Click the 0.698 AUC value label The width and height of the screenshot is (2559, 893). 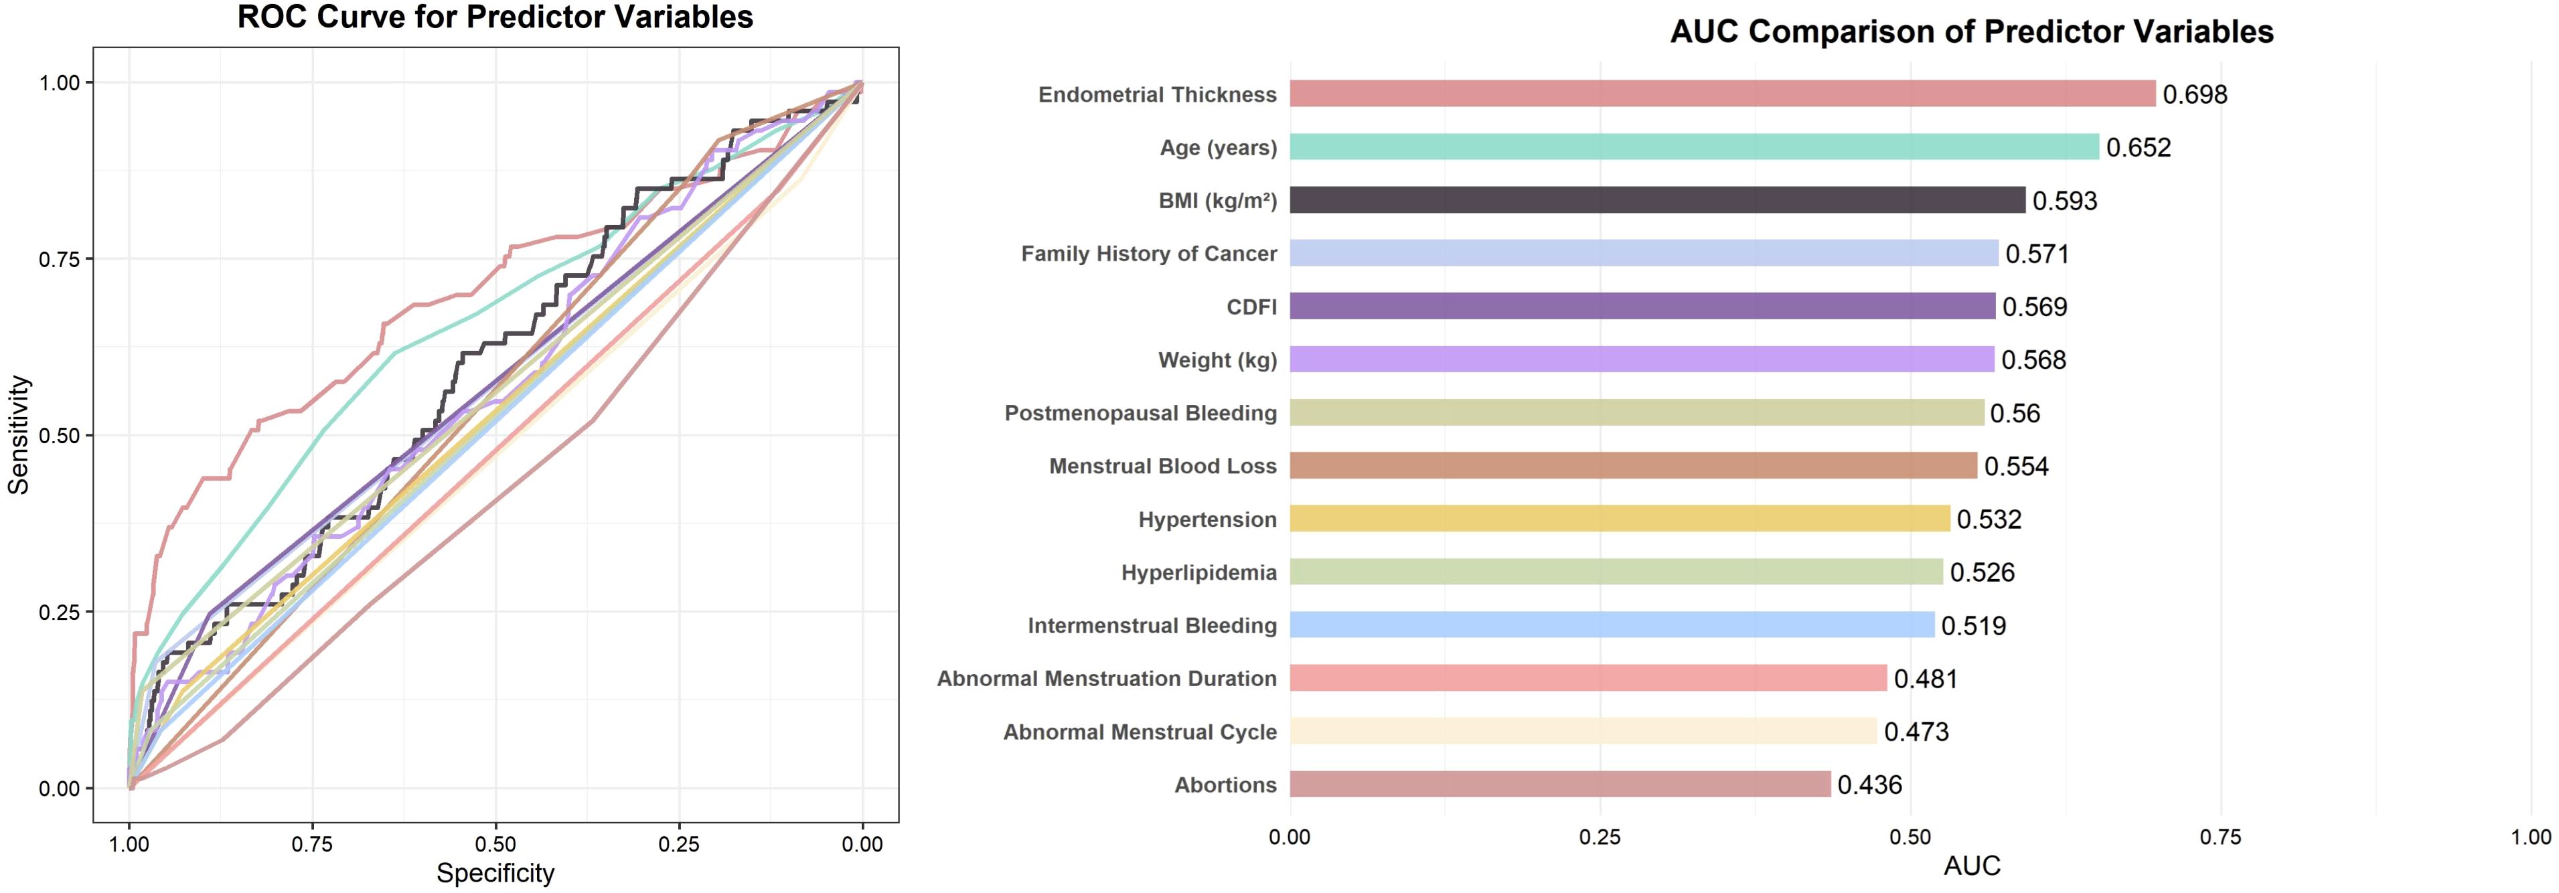coord(2194,94)
